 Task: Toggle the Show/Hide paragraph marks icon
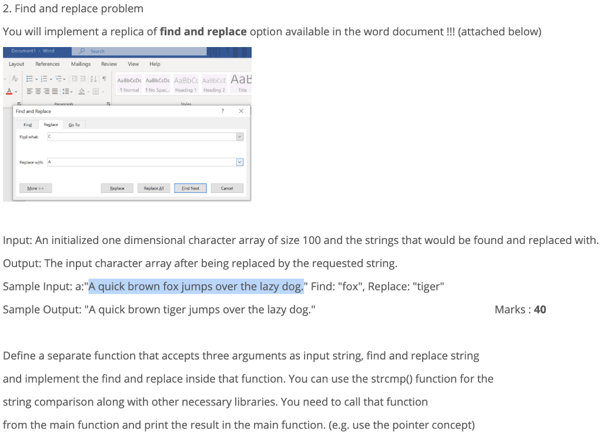click(105, 78)
